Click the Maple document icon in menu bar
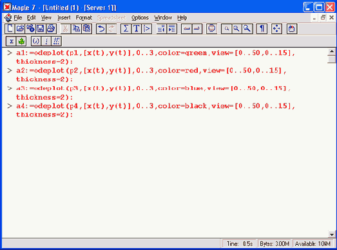This screenshot has height=250, width=337. tap(8, 18)
